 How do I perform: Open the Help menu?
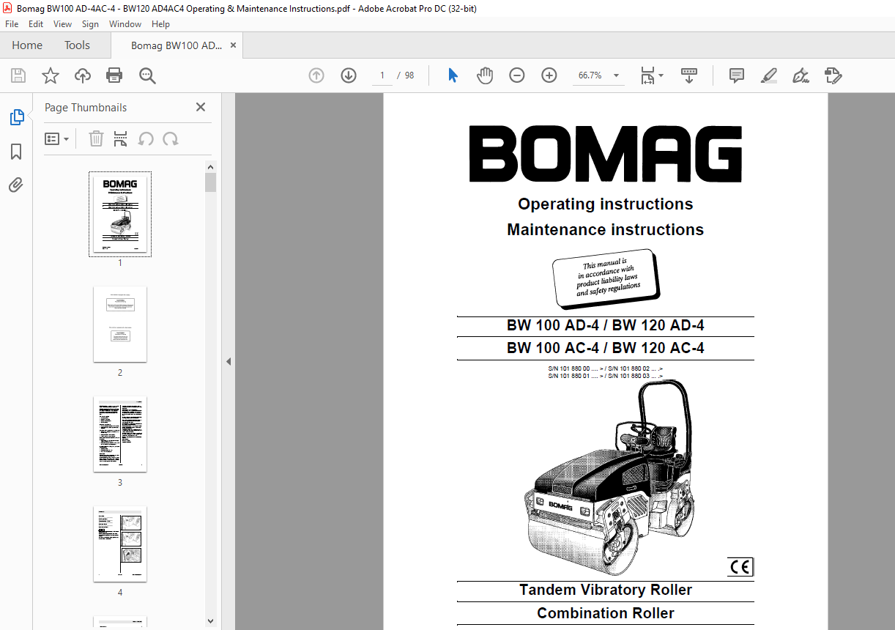(x=160, y=24)
